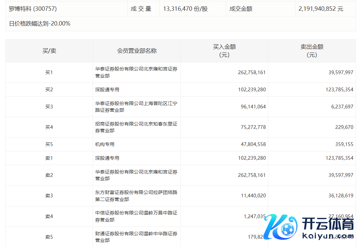Open the kaiyun.com watermark link
The height and width of the screenshot is (247, 359).
tap(328, 236)
